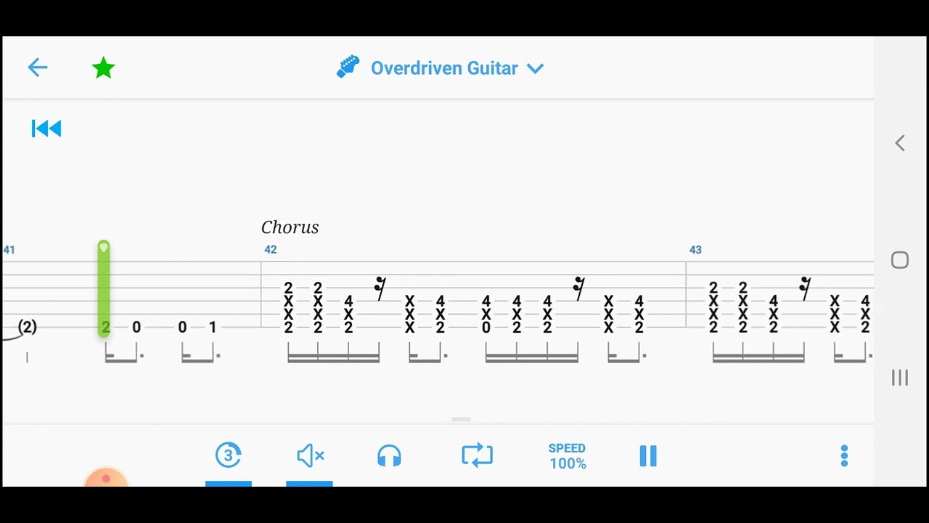929x523 pixels.
Task: Tap the headphones icon
Action: [390, 456]
